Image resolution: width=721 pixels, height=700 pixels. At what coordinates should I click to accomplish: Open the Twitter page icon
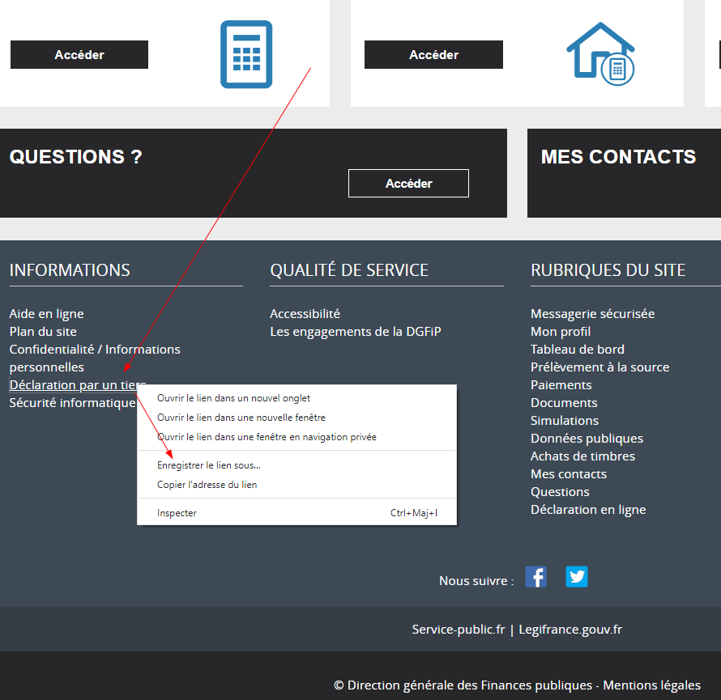[x=576, y=577]
